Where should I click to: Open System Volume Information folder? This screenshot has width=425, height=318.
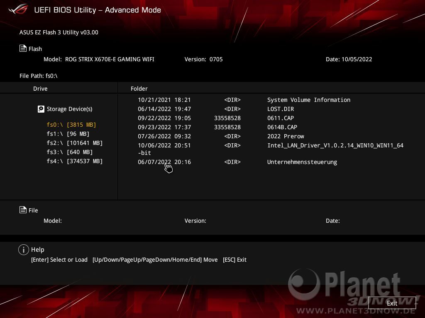pos(309,100)
